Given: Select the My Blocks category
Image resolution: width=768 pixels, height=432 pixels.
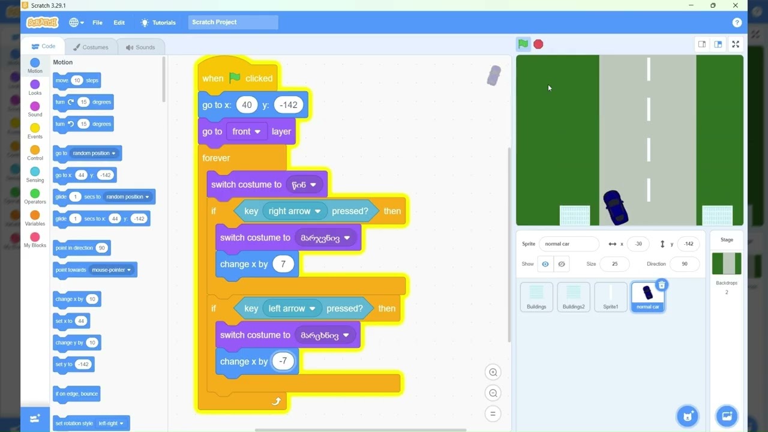Looking at the screenshot, I should pos(35,240).
